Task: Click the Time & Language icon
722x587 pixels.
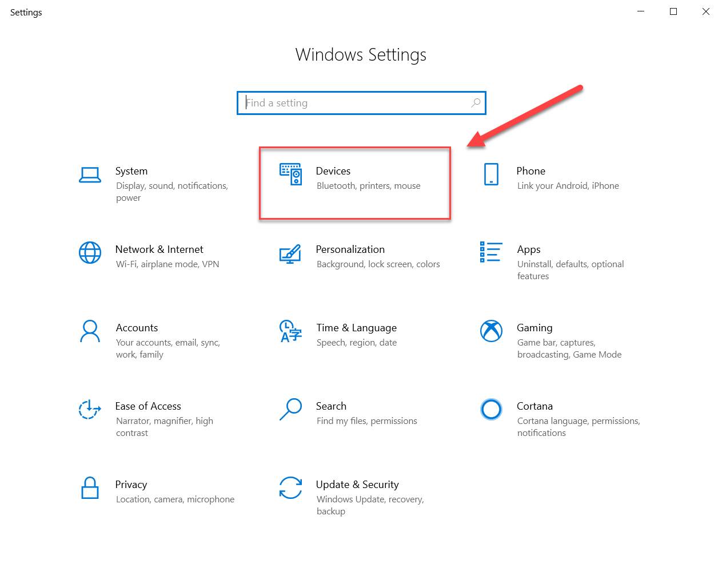Action: pyautogui.click(x=290, y=331)
